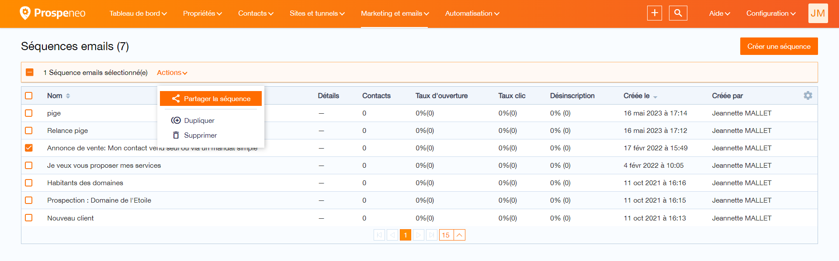
Task: Select Dupliquer from Actions menu
Action: [199, 121]
